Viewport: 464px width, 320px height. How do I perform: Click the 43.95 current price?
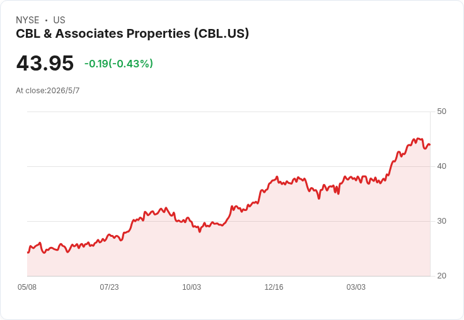[45, 63]
